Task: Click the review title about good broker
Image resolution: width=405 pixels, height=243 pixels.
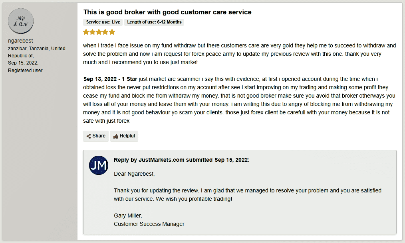Action: (x=167, y=12)
